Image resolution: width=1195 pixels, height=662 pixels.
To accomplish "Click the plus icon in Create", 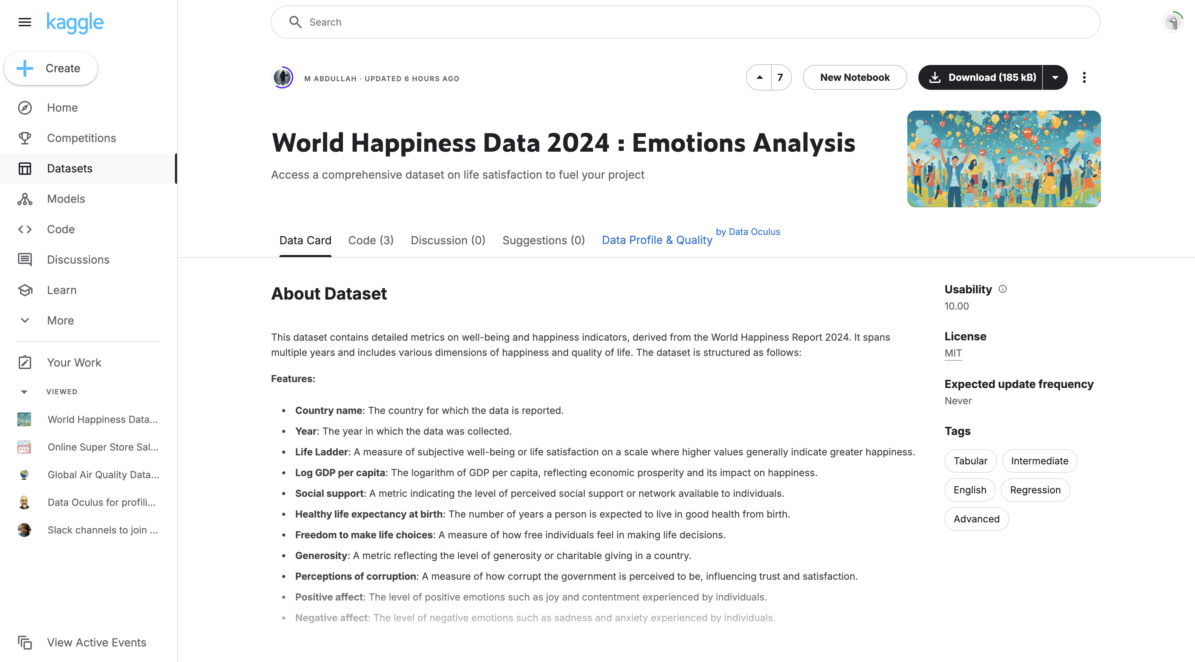I will (25, 68).
